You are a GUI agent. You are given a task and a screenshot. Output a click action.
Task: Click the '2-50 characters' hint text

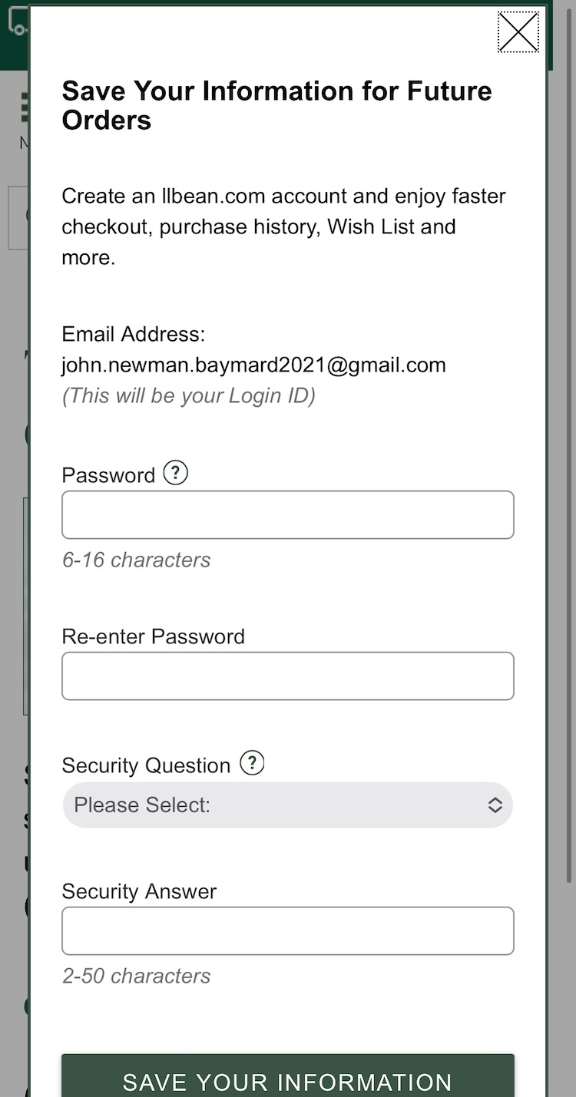(x=136, y=976)
